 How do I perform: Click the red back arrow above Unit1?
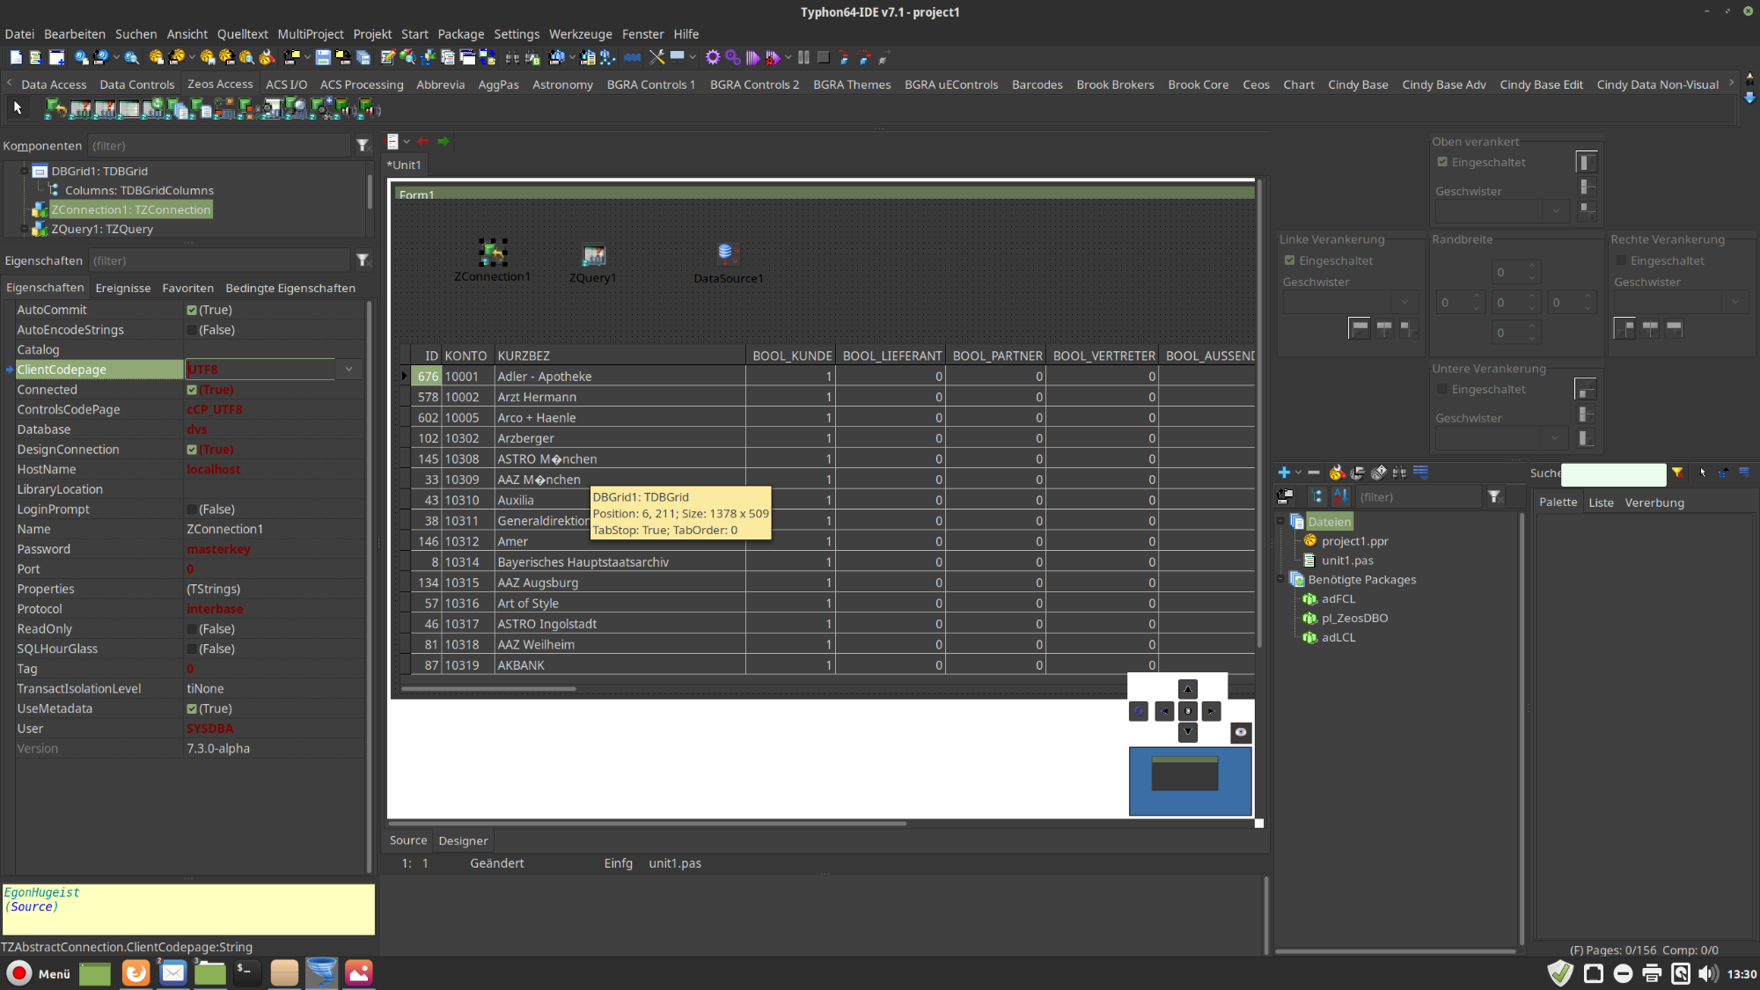423,141
